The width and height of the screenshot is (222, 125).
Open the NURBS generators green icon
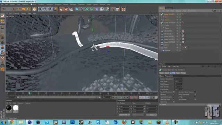click(x=87, y=9)
